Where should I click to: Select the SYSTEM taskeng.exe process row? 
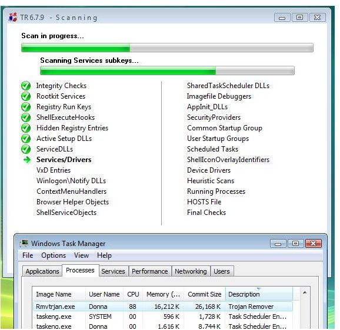coord(162,316)
